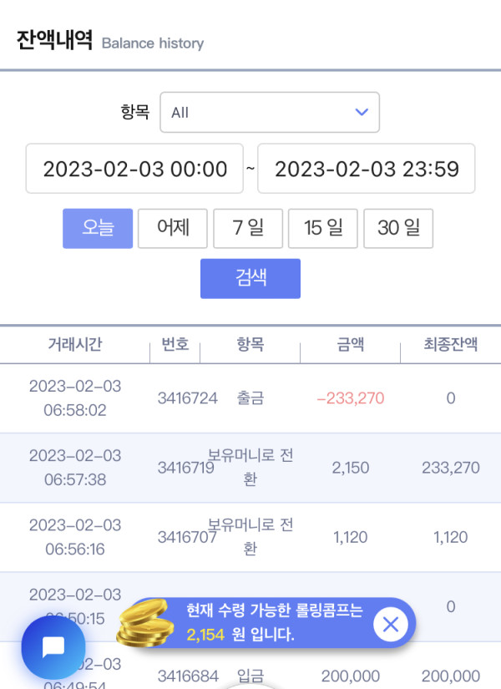Dismiss the rolling comp notification banner
501x689 pixels.
390,624
